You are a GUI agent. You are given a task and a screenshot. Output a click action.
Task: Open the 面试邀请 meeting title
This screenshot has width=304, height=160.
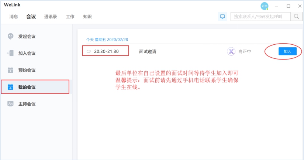[x=148, y=51]
